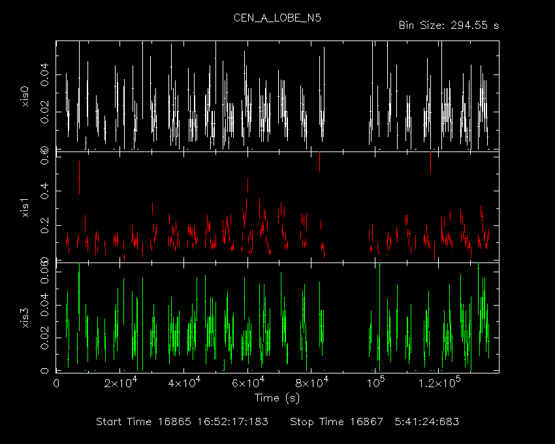
Task: Click the 6×10^4 time-axis tick label
Action: click(248, 383)
